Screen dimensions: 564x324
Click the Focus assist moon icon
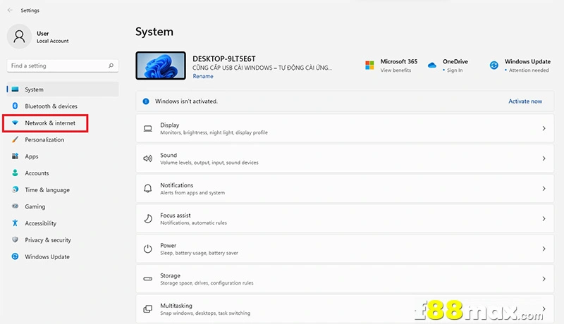click(148, 219)
